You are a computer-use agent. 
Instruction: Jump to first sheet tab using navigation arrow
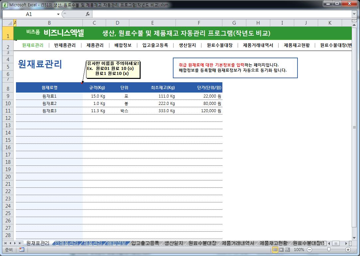tap(6, 243)
